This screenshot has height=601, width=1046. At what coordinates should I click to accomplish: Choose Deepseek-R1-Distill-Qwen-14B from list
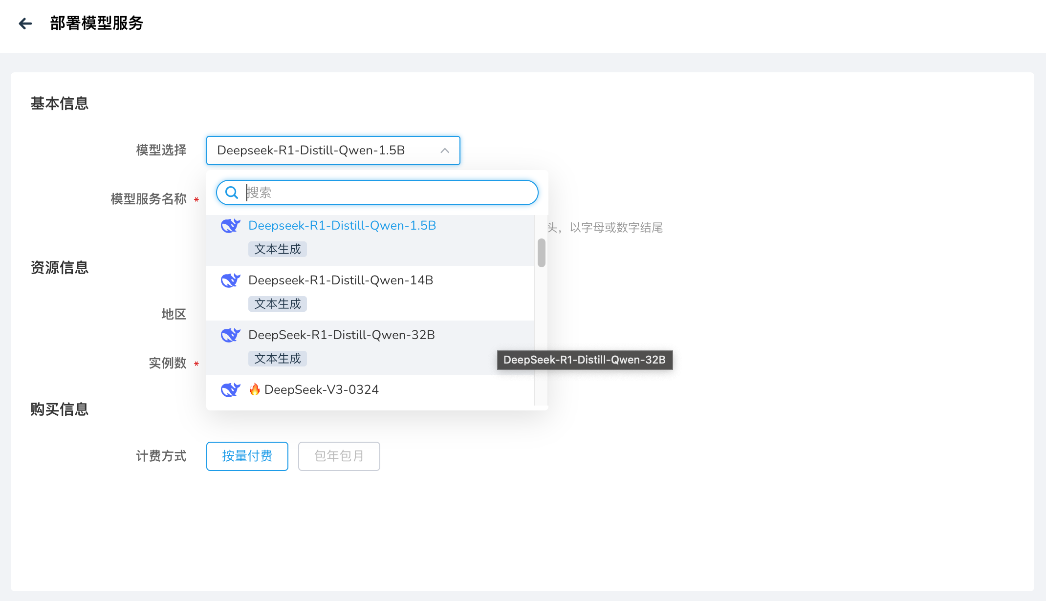tap(341, 280)
